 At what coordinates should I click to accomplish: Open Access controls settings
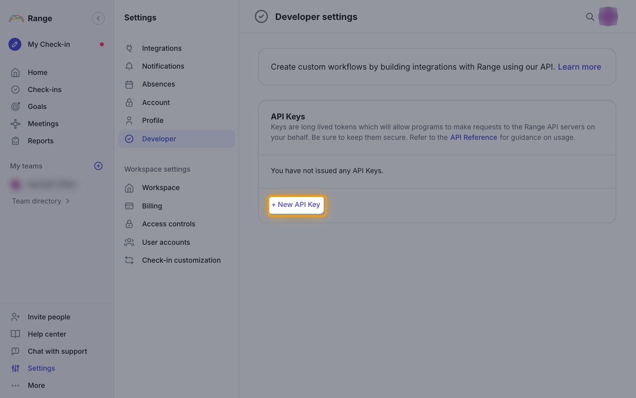pos(176,224)
